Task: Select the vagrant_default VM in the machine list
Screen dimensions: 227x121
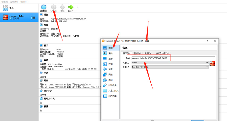Action: (19, 17)
